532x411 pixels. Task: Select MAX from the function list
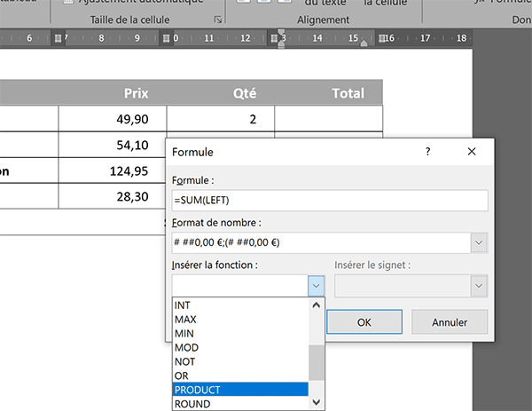[240, 320]
